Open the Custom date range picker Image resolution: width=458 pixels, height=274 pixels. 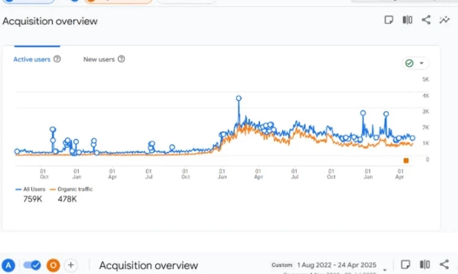click(x=330, y=265)
